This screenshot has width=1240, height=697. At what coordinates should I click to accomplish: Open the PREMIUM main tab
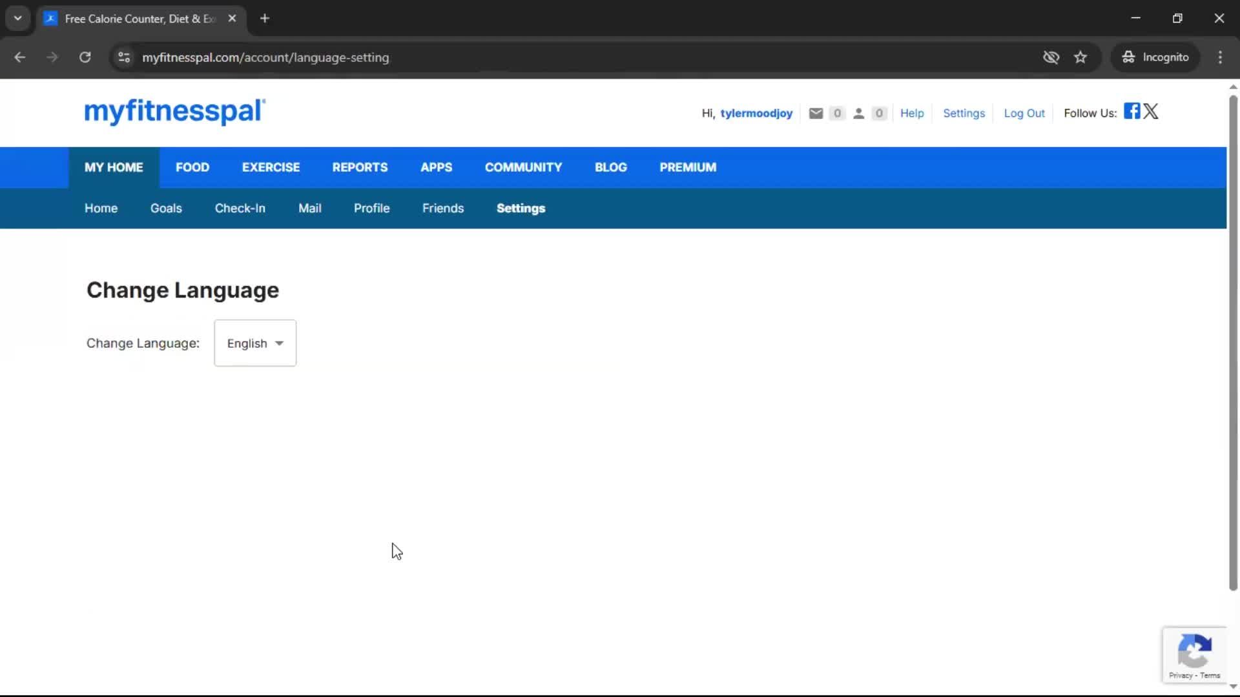pyautogui.click(x=688, y=167)
